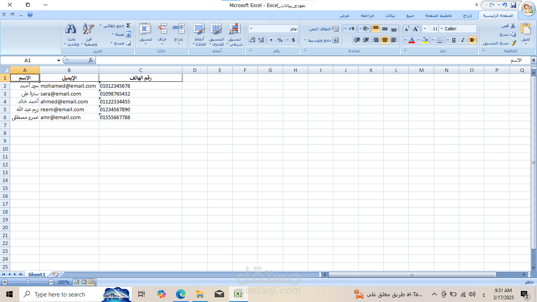Switch to the Data (بيانات) tab
Viewport: 537px width, 302px height.
pyautogui.click(x=390, y=15)
